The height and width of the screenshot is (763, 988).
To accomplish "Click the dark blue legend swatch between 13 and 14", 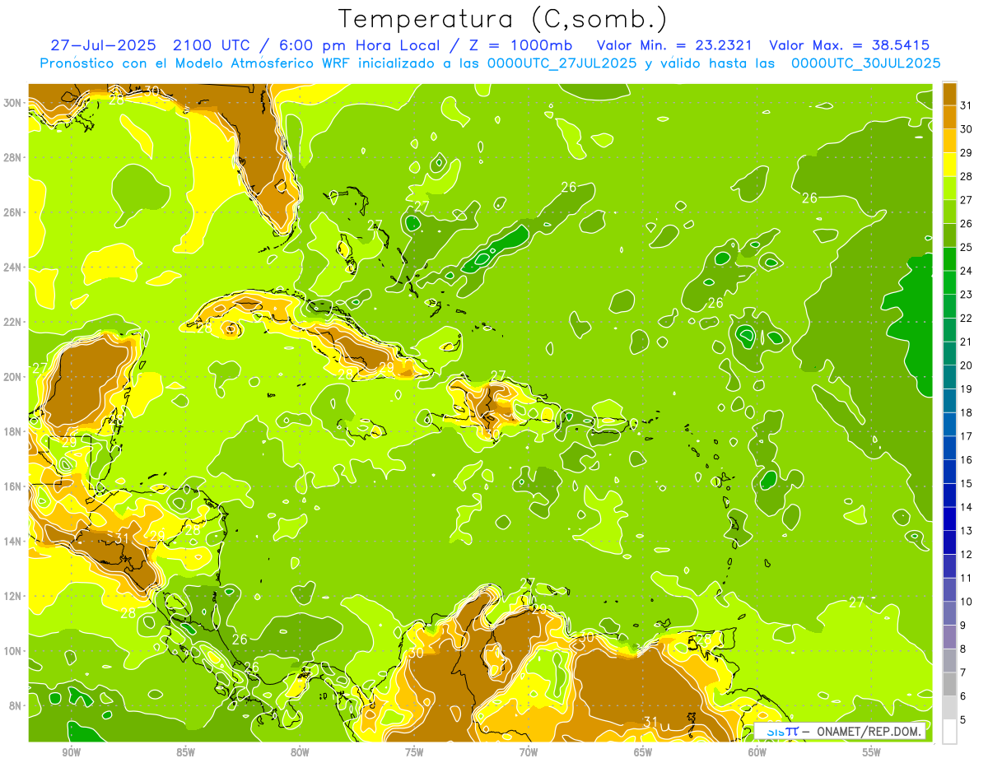I will tap(949, 519).
